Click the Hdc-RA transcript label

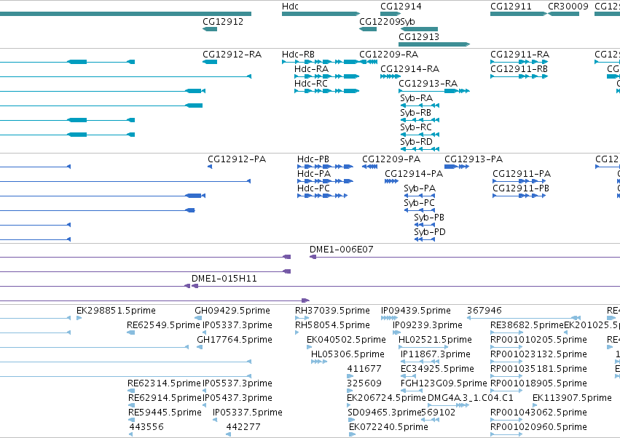point(311,68)
